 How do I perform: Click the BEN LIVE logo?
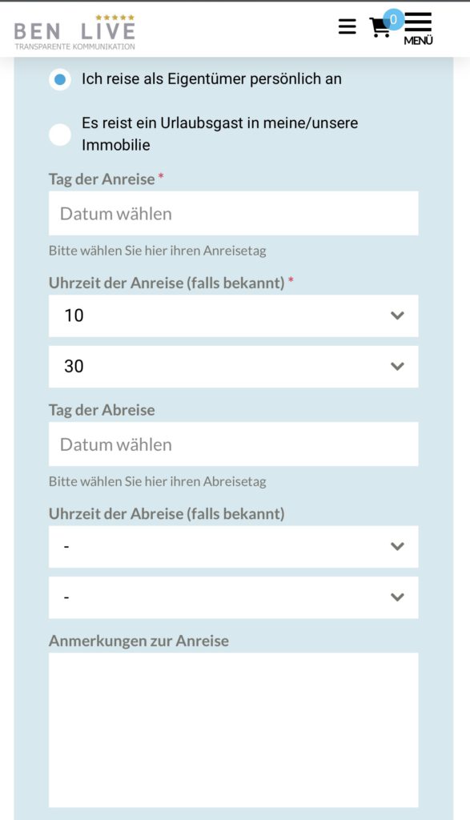point(74,32)
